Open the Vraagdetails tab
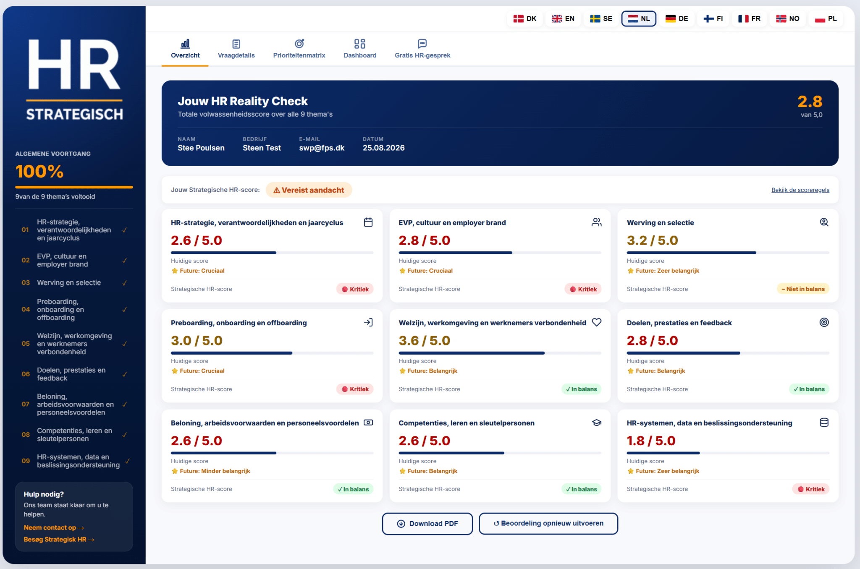This screenshot has width=860, height=569. pos(236,49)
